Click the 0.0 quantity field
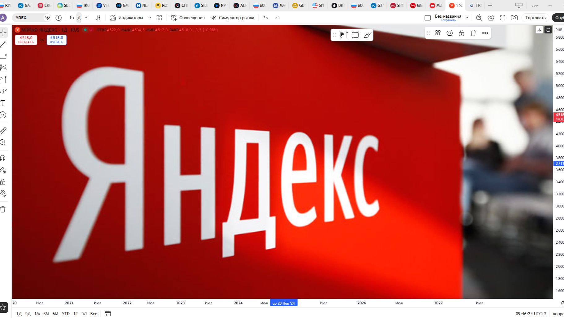This screenshot has height=318, width=564. [x=41, y=40]
